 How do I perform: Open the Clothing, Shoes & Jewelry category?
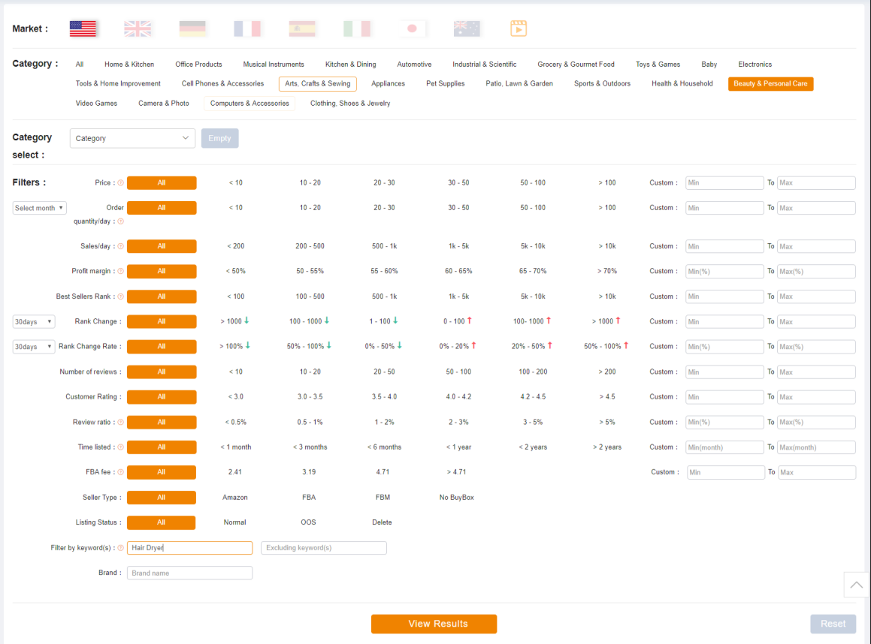(x=350, y=103)
